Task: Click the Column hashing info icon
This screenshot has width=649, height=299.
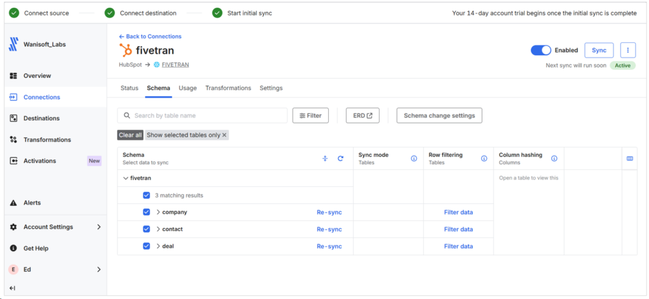Action: point(554,158)
